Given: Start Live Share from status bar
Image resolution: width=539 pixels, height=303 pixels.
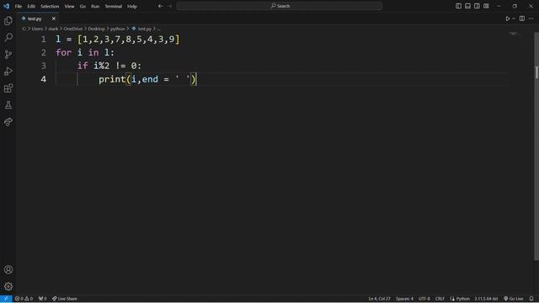Looking at the screenshot, I should [65, 299].
